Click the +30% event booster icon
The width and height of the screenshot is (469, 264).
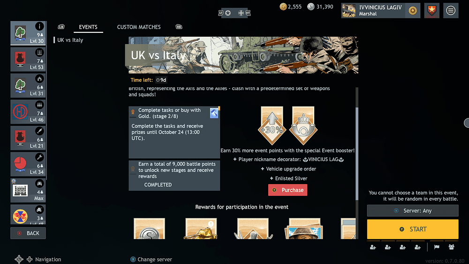[x=272, y=125]
